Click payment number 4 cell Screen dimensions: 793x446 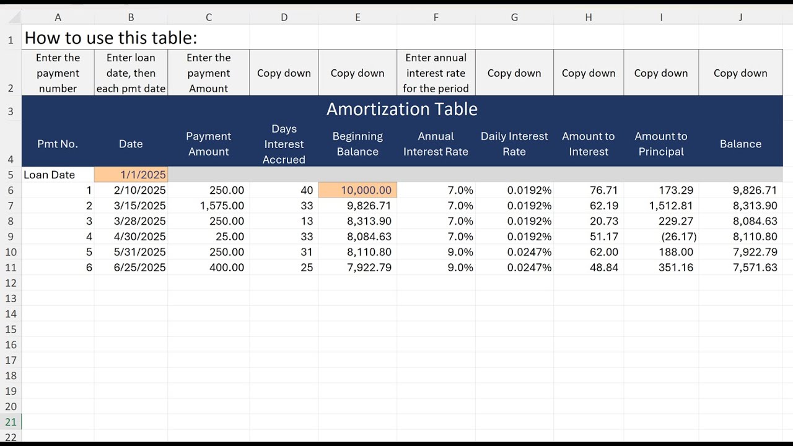pyautogui.click(x=58, y=237)
